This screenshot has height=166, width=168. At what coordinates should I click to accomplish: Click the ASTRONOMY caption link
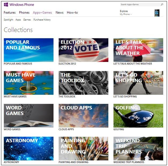(11, 162)
